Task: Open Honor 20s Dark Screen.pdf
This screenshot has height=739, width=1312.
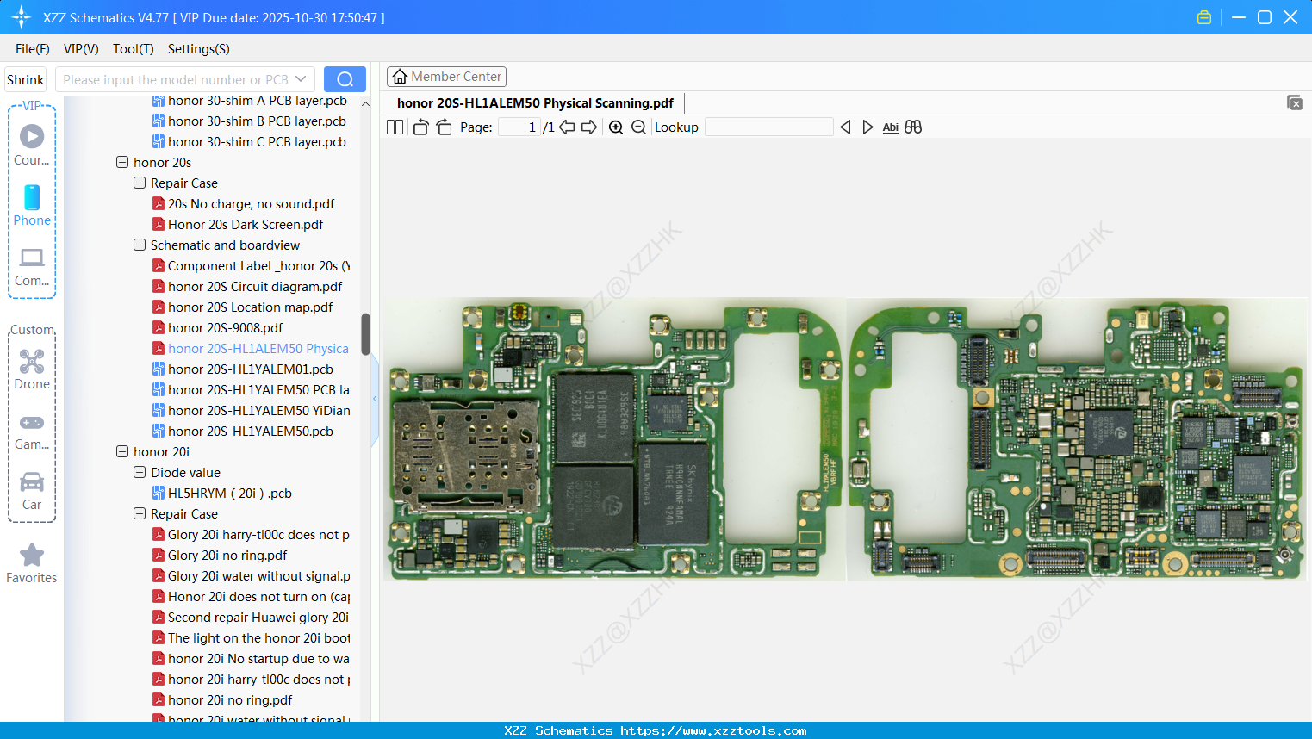Action: (x=246, y=225)
